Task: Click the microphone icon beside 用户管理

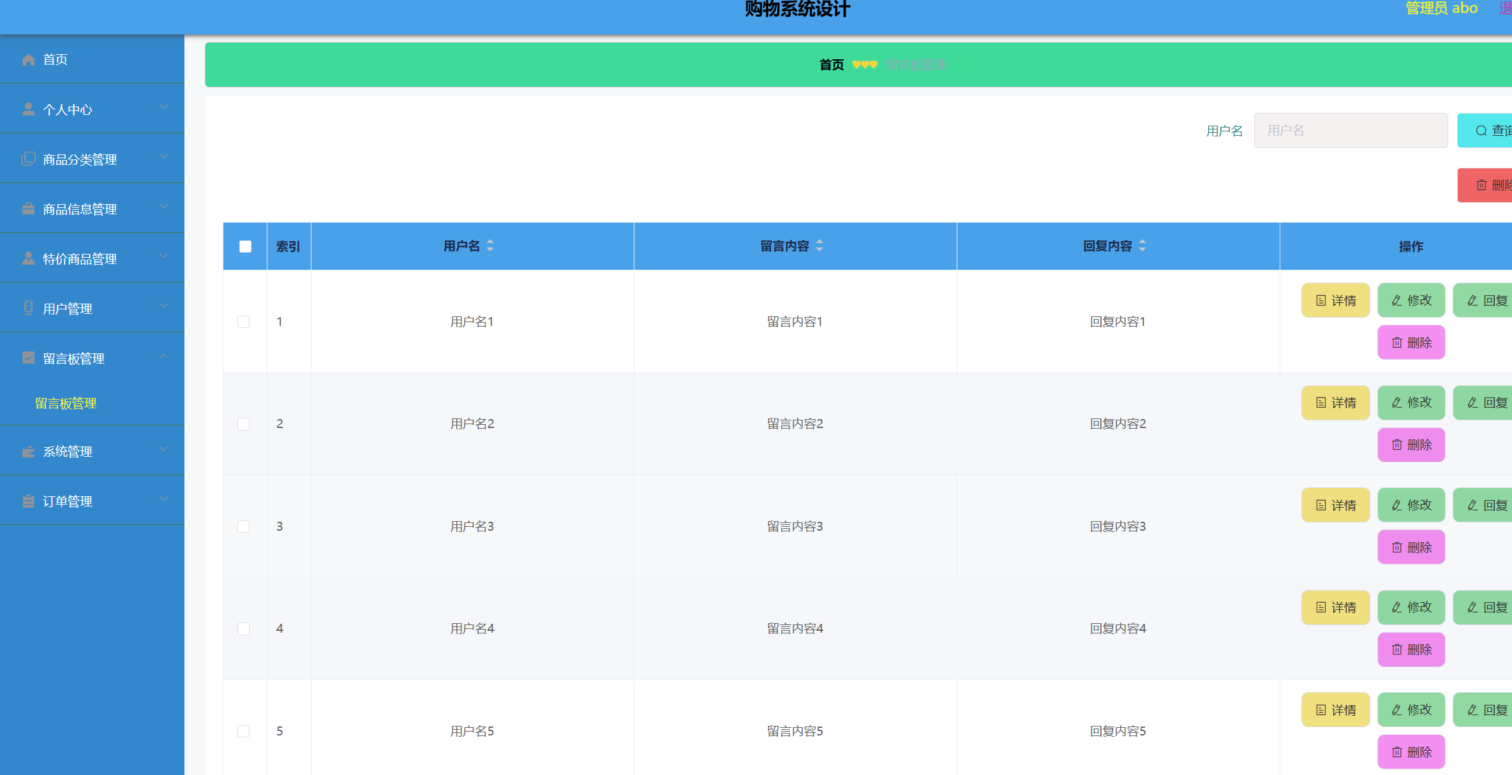Action: (28, 308)
